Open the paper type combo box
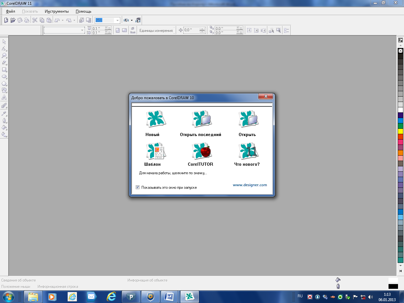Screen dimensions: 404x303 [64, 30]
